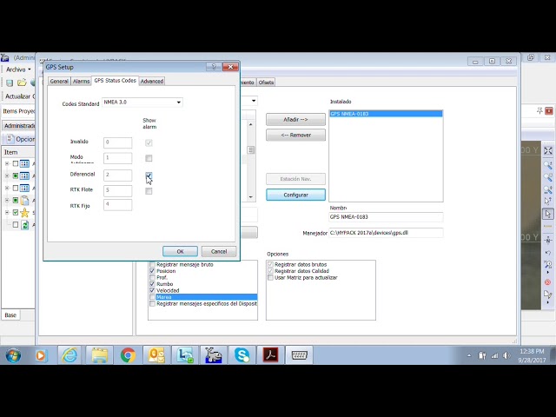The width and height of the screenshot is (556, 417).
Task: Uncheck the Posicion checkbox
Action: [x=153, y=271]
